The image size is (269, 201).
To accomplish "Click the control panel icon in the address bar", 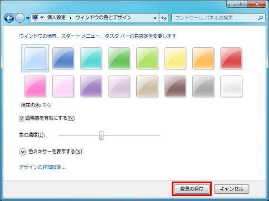I will [35, 18].
